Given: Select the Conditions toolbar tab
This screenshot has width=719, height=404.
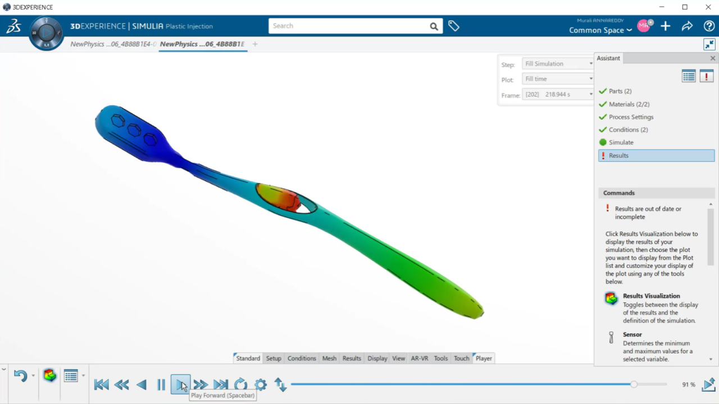Looking at the screenshot, I should tap(302, 358).
